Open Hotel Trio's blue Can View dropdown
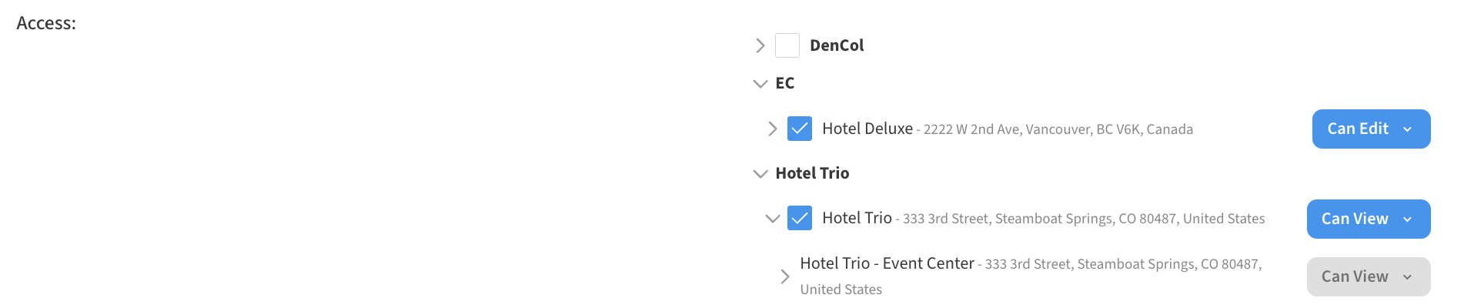Screen dimensions: 1464x308 point(1368,219)
